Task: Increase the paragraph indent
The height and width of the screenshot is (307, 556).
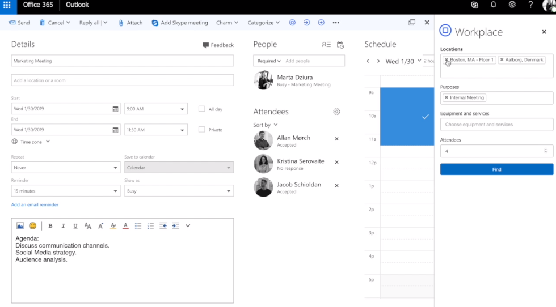Action: pyautogui.click(x=175, y=226)
